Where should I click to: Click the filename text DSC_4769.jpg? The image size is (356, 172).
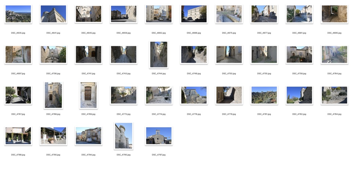[x=89, y=114]
